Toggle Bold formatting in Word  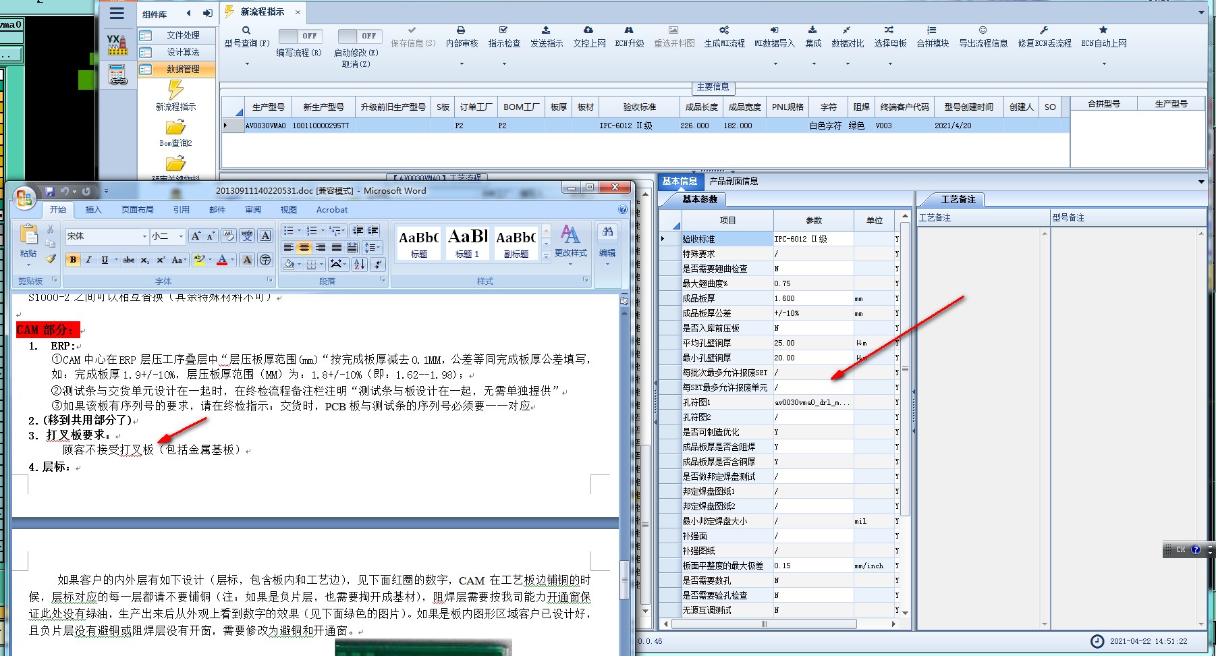[x=73, y=260]
